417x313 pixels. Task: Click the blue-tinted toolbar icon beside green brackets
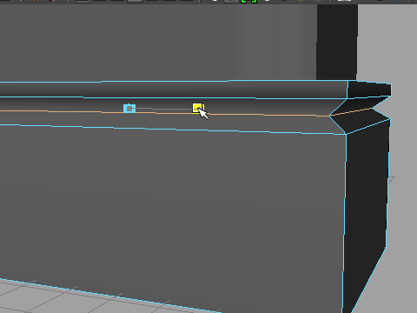click(231, 1)
